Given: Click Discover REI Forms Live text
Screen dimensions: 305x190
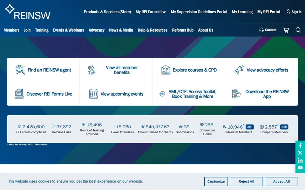Looking at the screenshot, I should 49,94.
